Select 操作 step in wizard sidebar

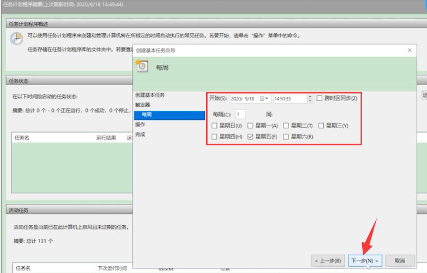[x=140, y=125]
